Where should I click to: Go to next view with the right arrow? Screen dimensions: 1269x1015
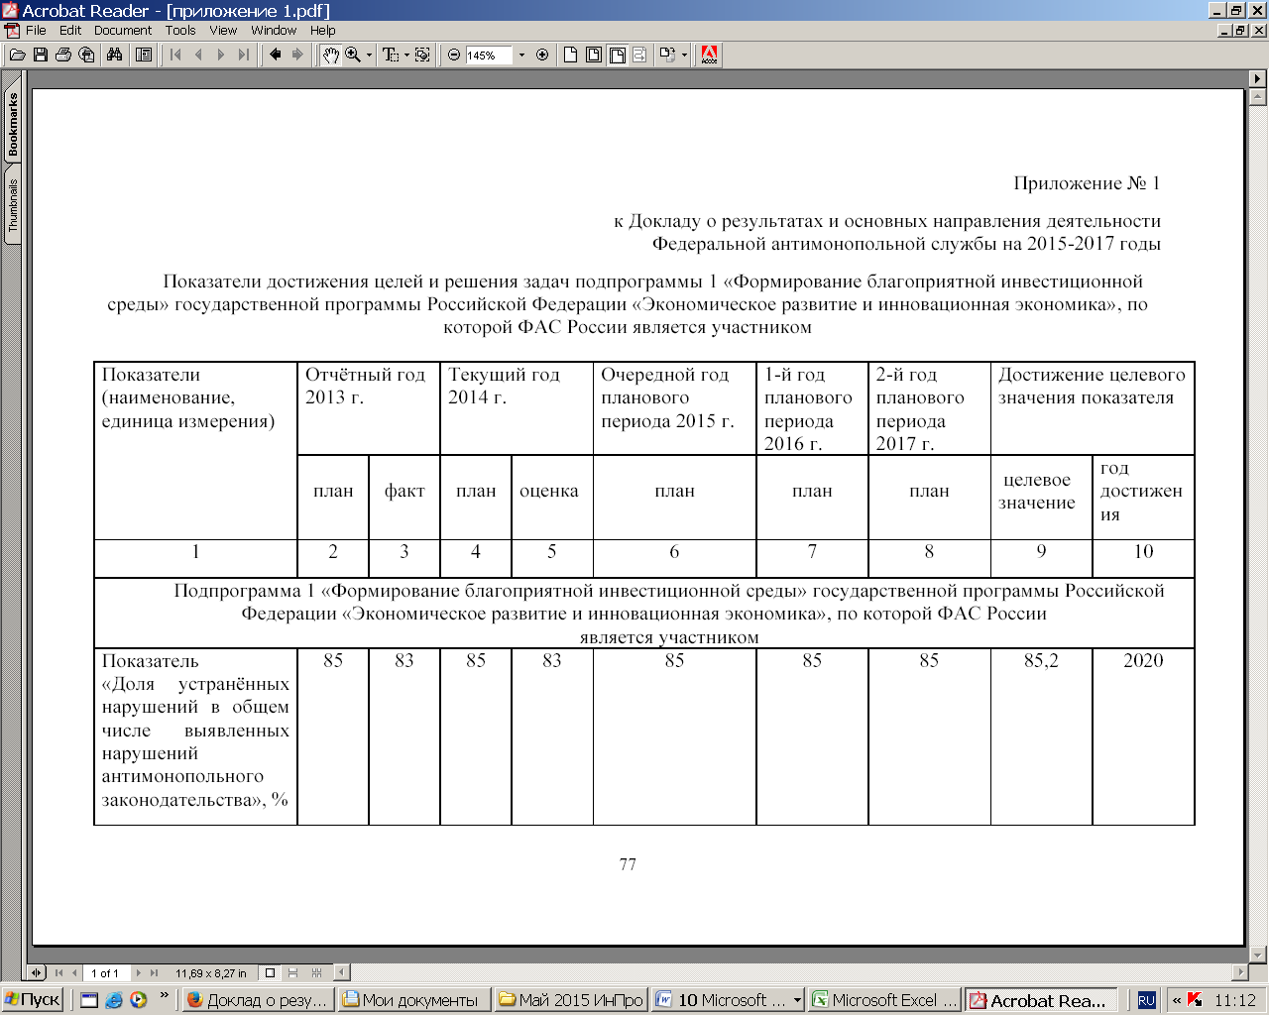coord(297,56)
